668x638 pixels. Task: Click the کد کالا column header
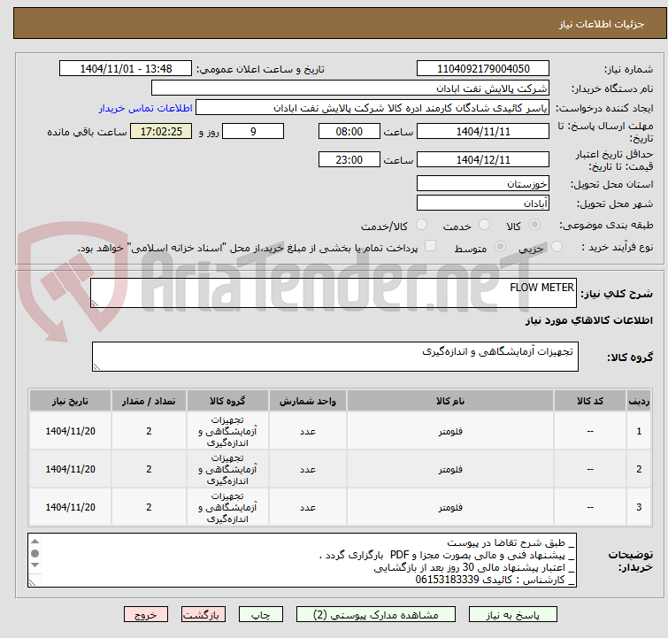tap(589, 401)
